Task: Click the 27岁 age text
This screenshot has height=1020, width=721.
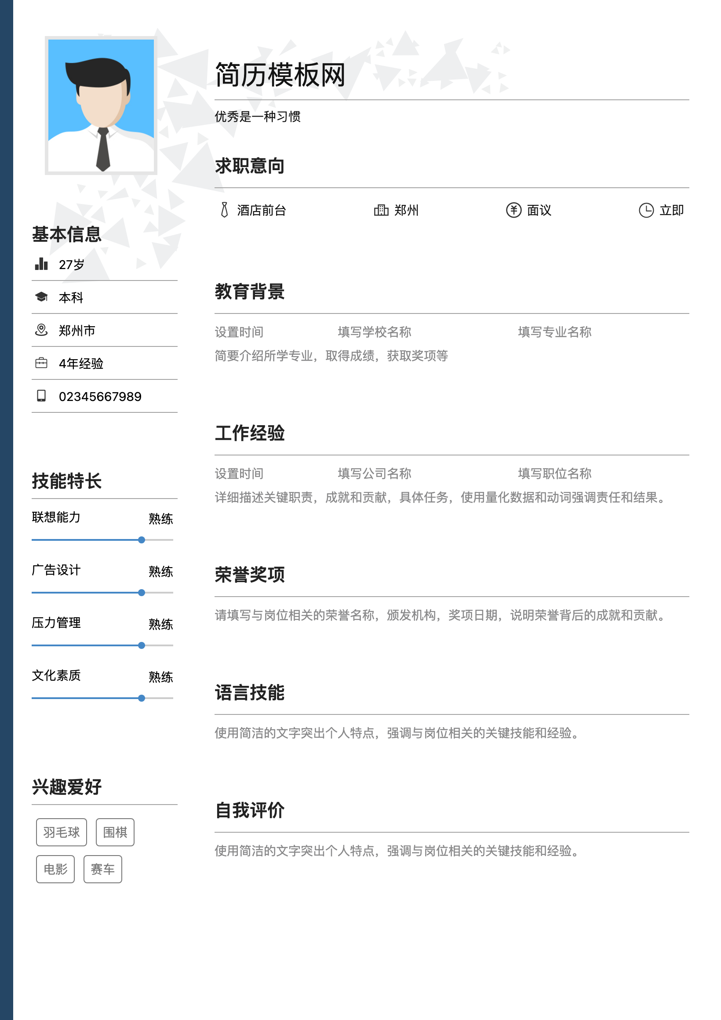Action: click(72, 264)
